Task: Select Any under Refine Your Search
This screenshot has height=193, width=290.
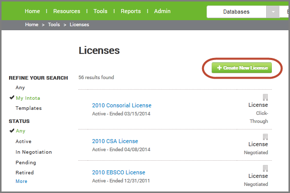Action: click(x=20, y=88)
